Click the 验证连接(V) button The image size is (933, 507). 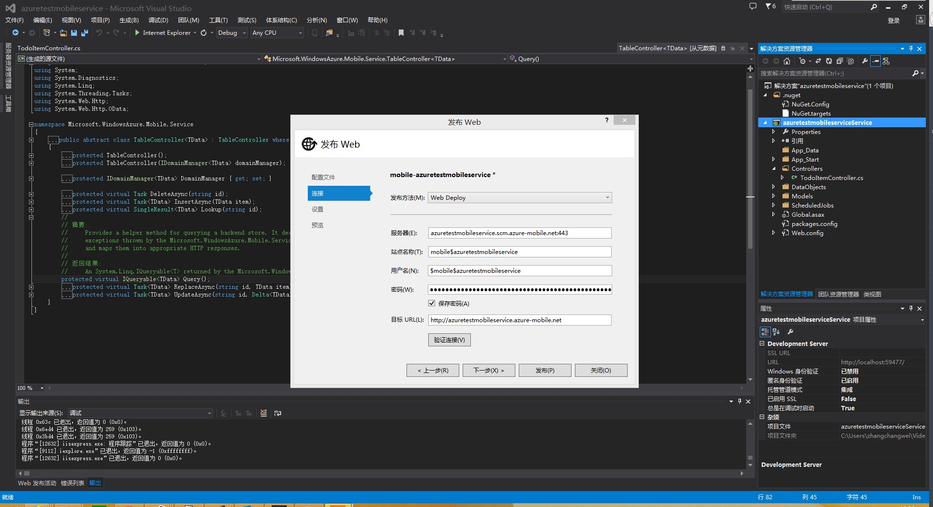click(x=449, y=340)
